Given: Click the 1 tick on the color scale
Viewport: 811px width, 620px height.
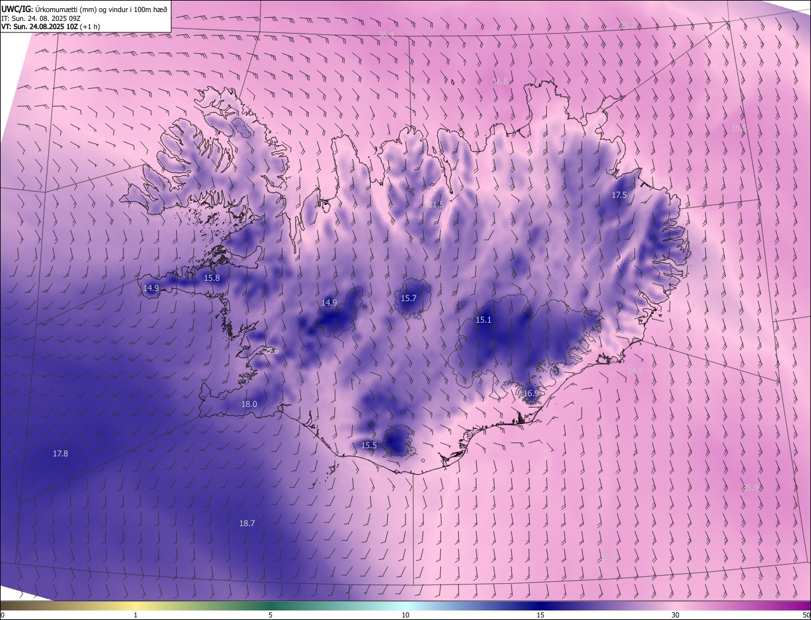Looking at the screenshot, I should 136,615.
